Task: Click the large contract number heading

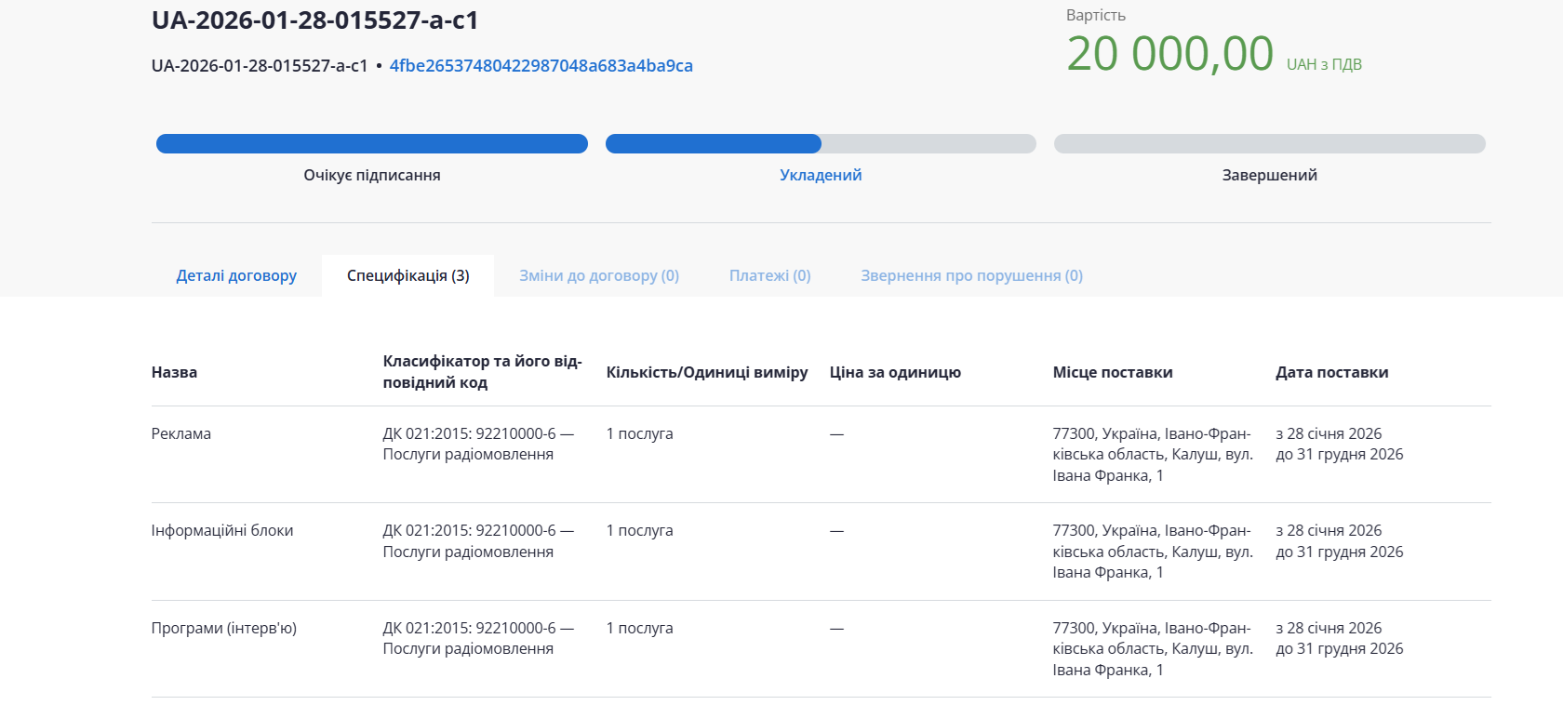Action: pyautogui.click(x=314, y=20)
